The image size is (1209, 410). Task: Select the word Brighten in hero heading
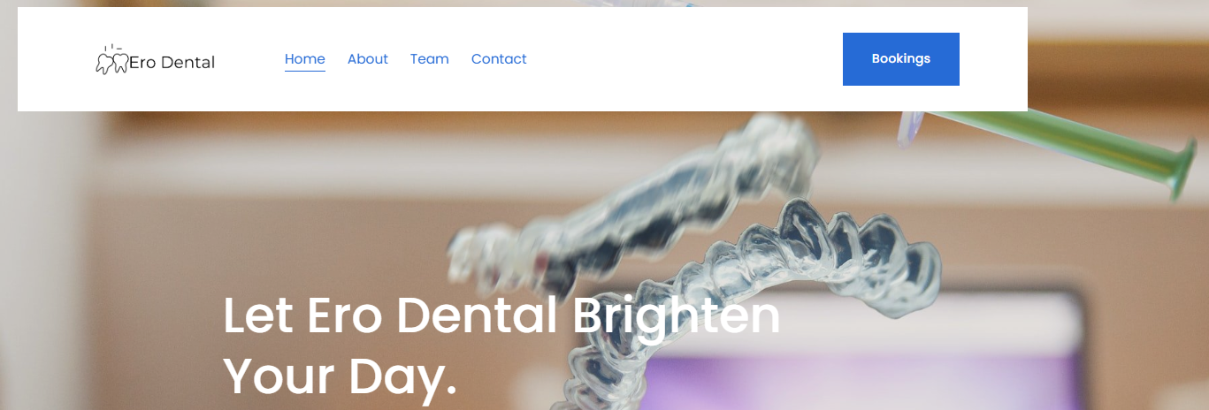[677, 316]
